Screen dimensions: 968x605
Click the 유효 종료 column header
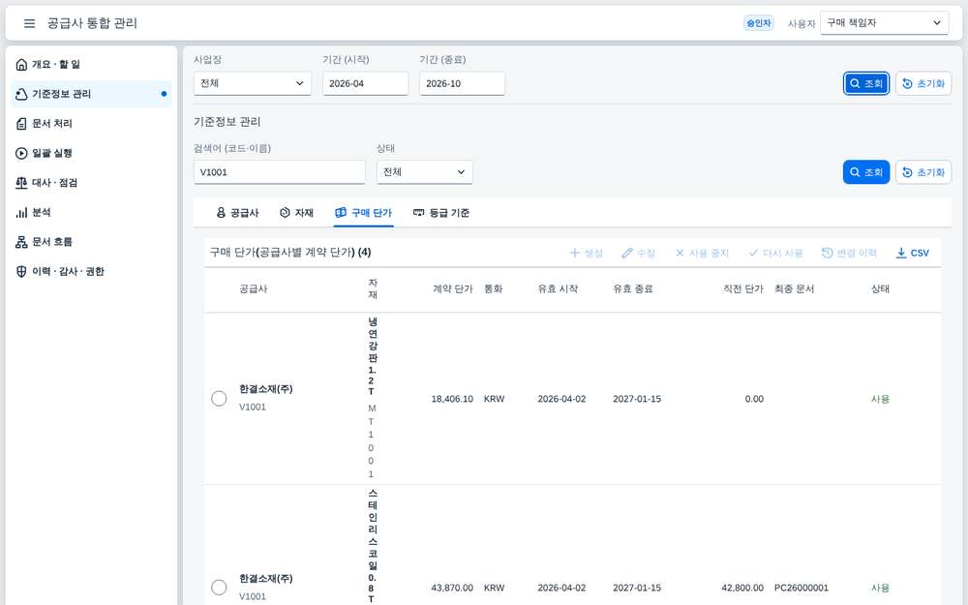633,288
